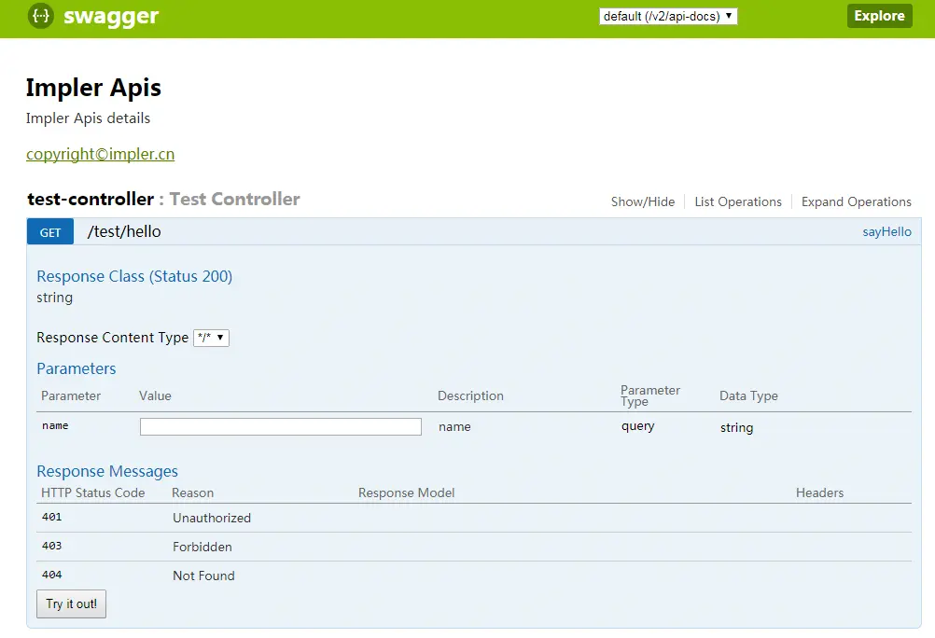935x638 pixels.
Task: Click the 'Headers' column header
Action: coord(819,492)
